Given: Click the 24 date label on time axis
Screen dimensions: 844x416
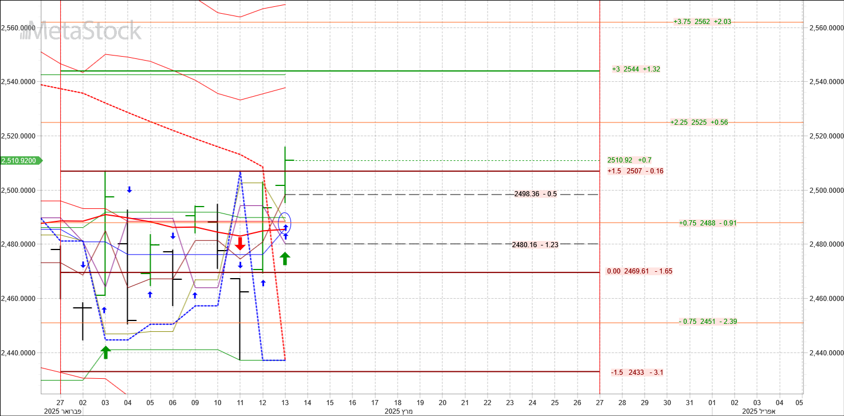Looking at the screenshot, I should 532,403.
